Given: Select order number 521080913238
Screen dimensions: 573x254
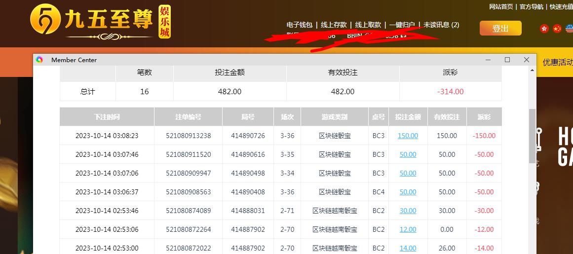Looking at the screenshot, I should (188, 136).
